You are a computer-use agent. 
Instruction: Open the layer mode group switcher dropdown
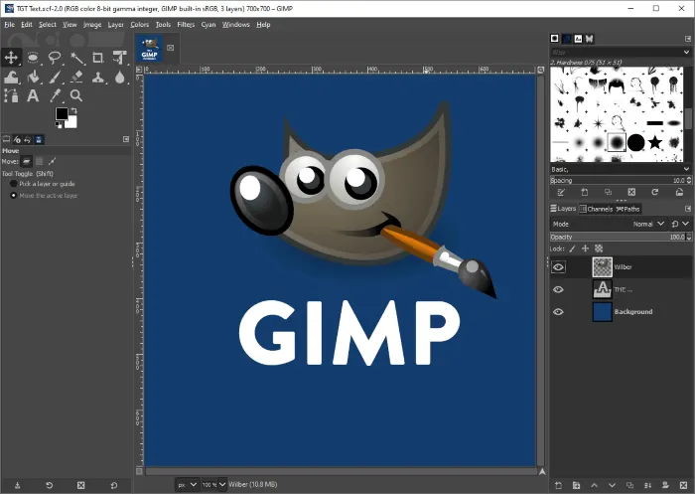pos(680,224)
